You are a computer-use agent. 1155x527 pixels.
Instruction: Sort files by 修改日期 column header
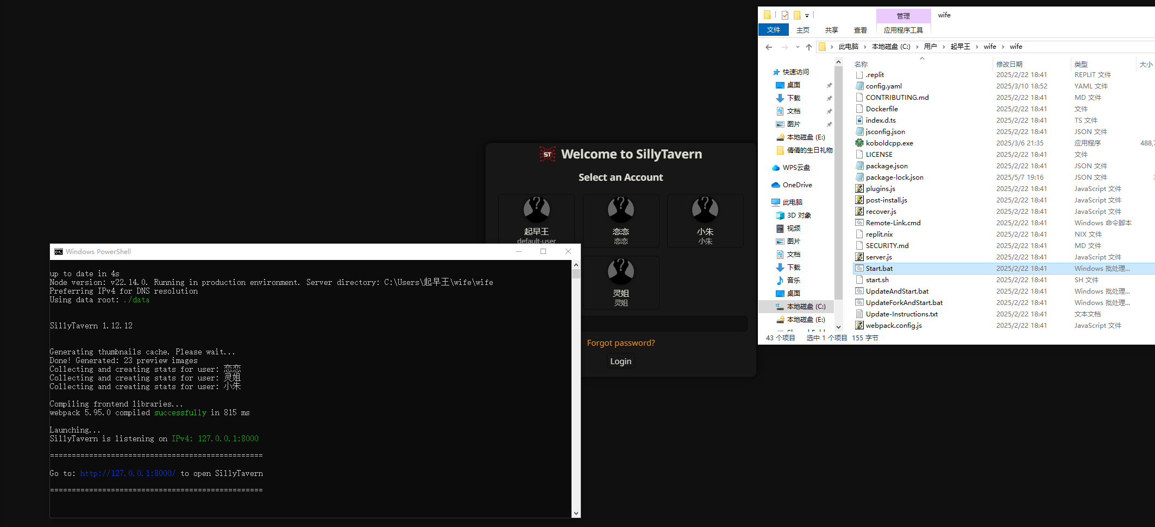coord(1009,64)
